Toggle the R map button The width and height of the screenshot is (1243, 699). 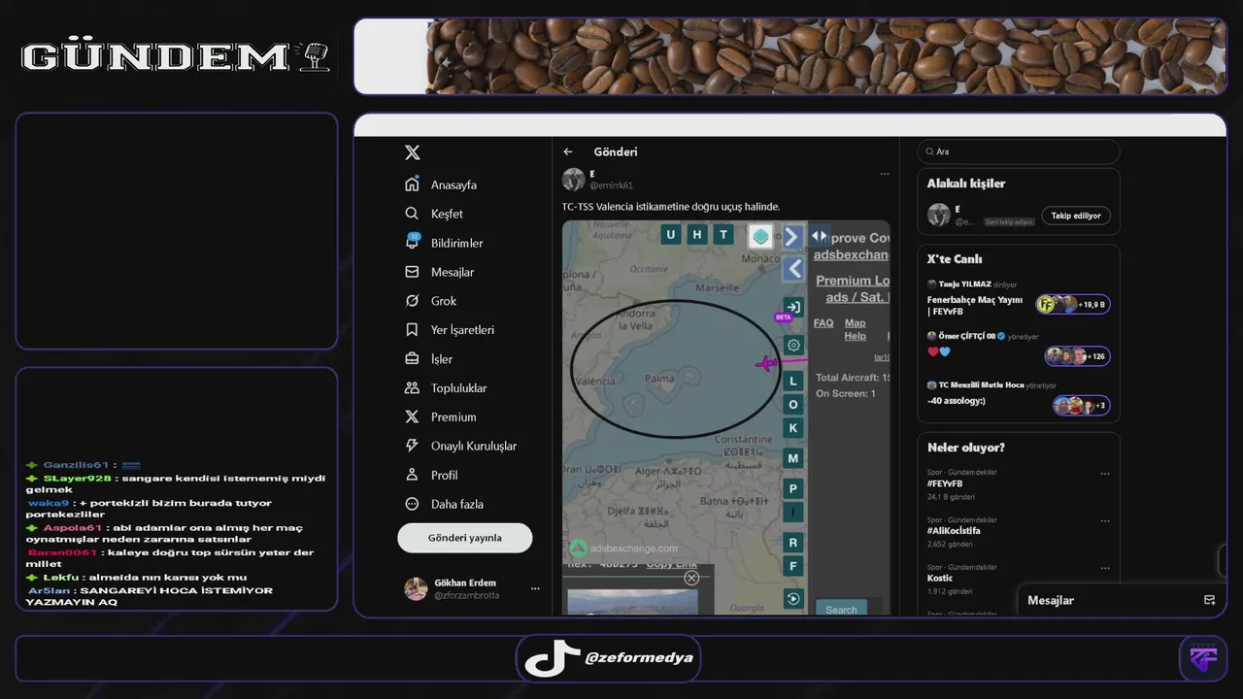coord(793,543)
